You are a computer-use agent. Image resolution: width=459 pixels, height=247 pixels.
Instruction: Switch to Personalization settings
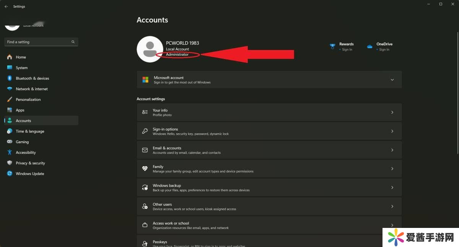28,100
